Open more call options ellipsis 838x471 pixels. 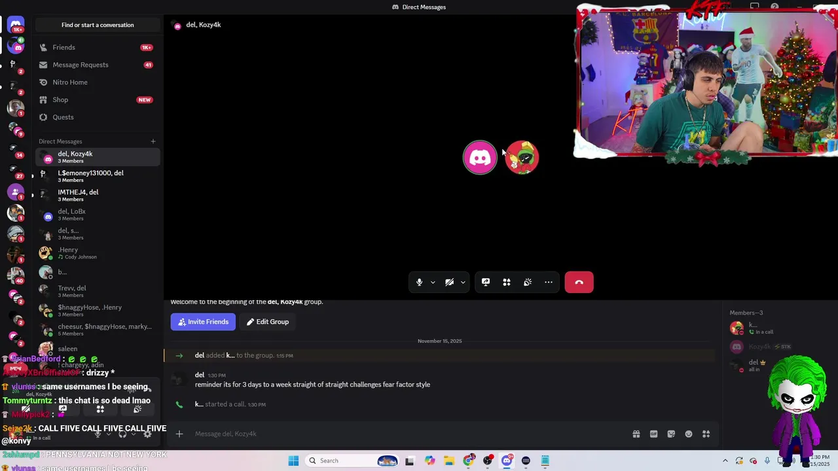pyautogui.click(x=549, y=282)
